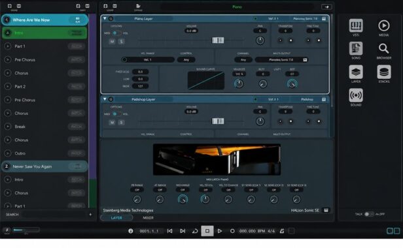This screenshot has height=248, width=403.
Task: Open Piano Layer Control Any dropdown
Action: (186, 60)
